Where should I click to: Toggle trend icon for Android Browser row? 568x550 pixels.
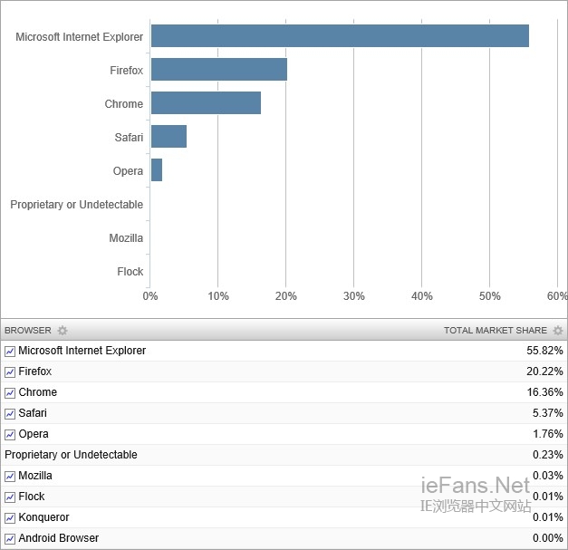pos(10,539)
